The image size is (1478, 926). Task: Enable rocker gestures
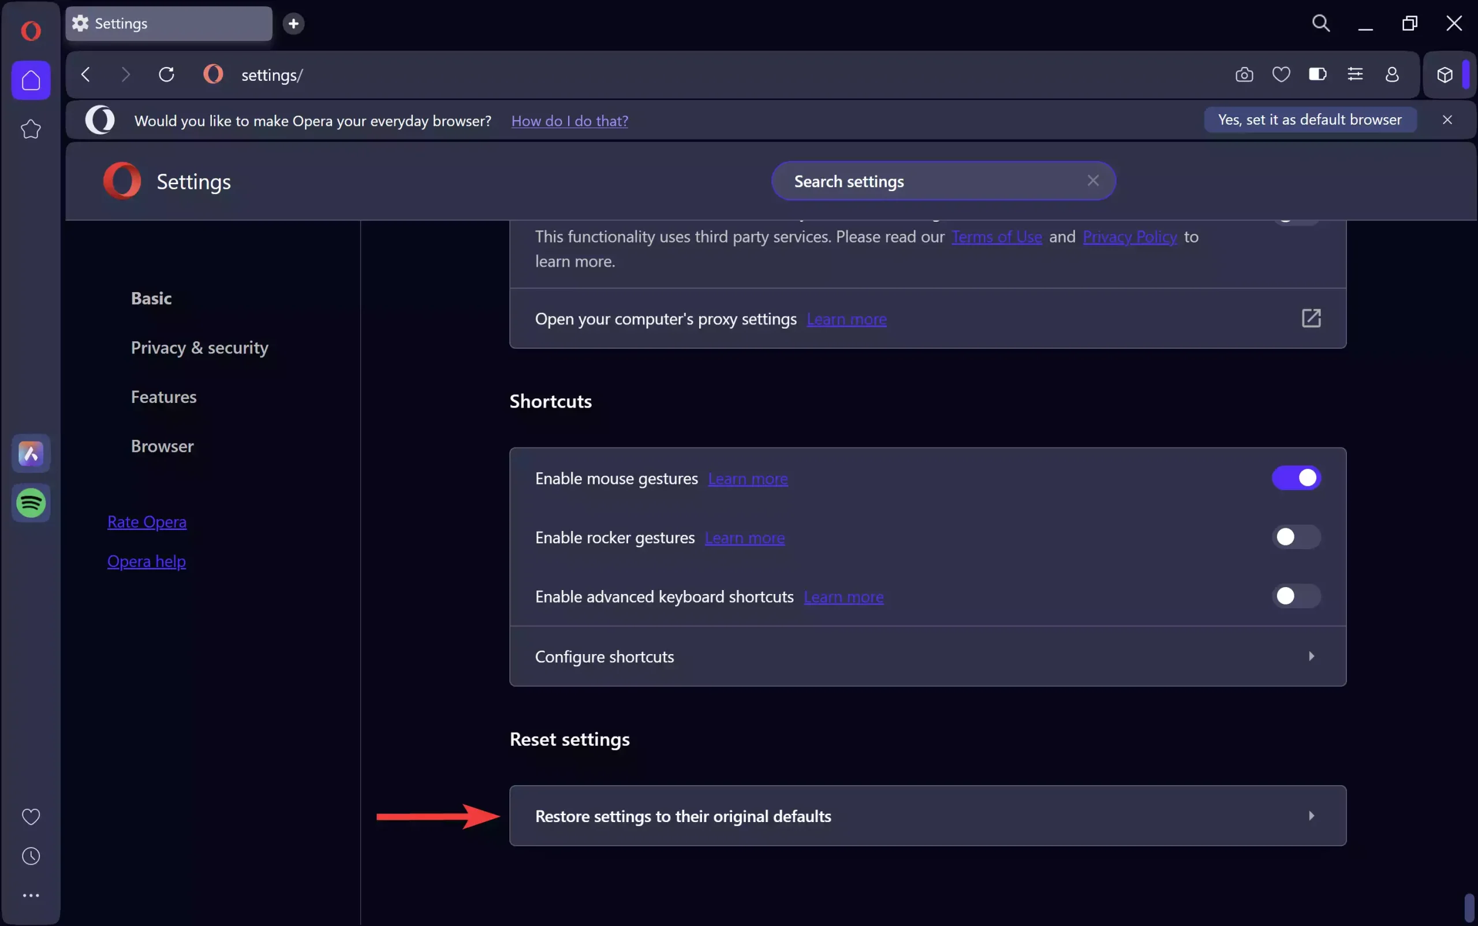1296,537
